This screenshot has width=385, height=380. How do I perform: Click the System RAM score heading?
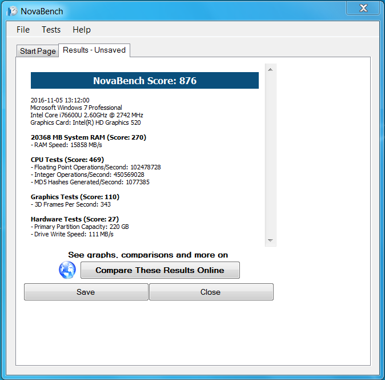[x=89, y=137]
